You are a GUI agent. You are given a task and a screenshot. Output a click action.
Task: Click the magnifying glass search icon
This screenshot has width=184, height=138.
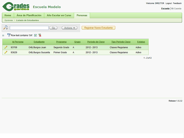tap(5, 28)
